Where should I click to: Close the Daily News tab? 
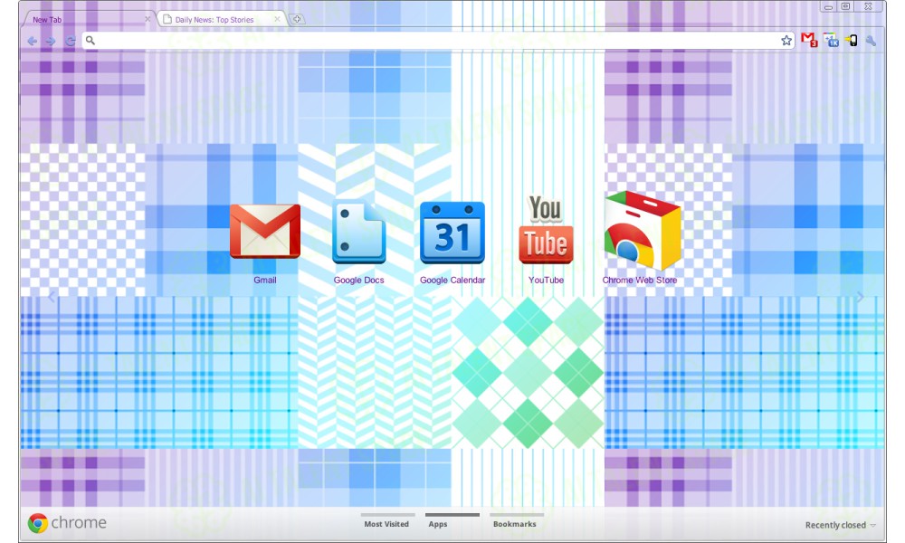coord(277,19)
